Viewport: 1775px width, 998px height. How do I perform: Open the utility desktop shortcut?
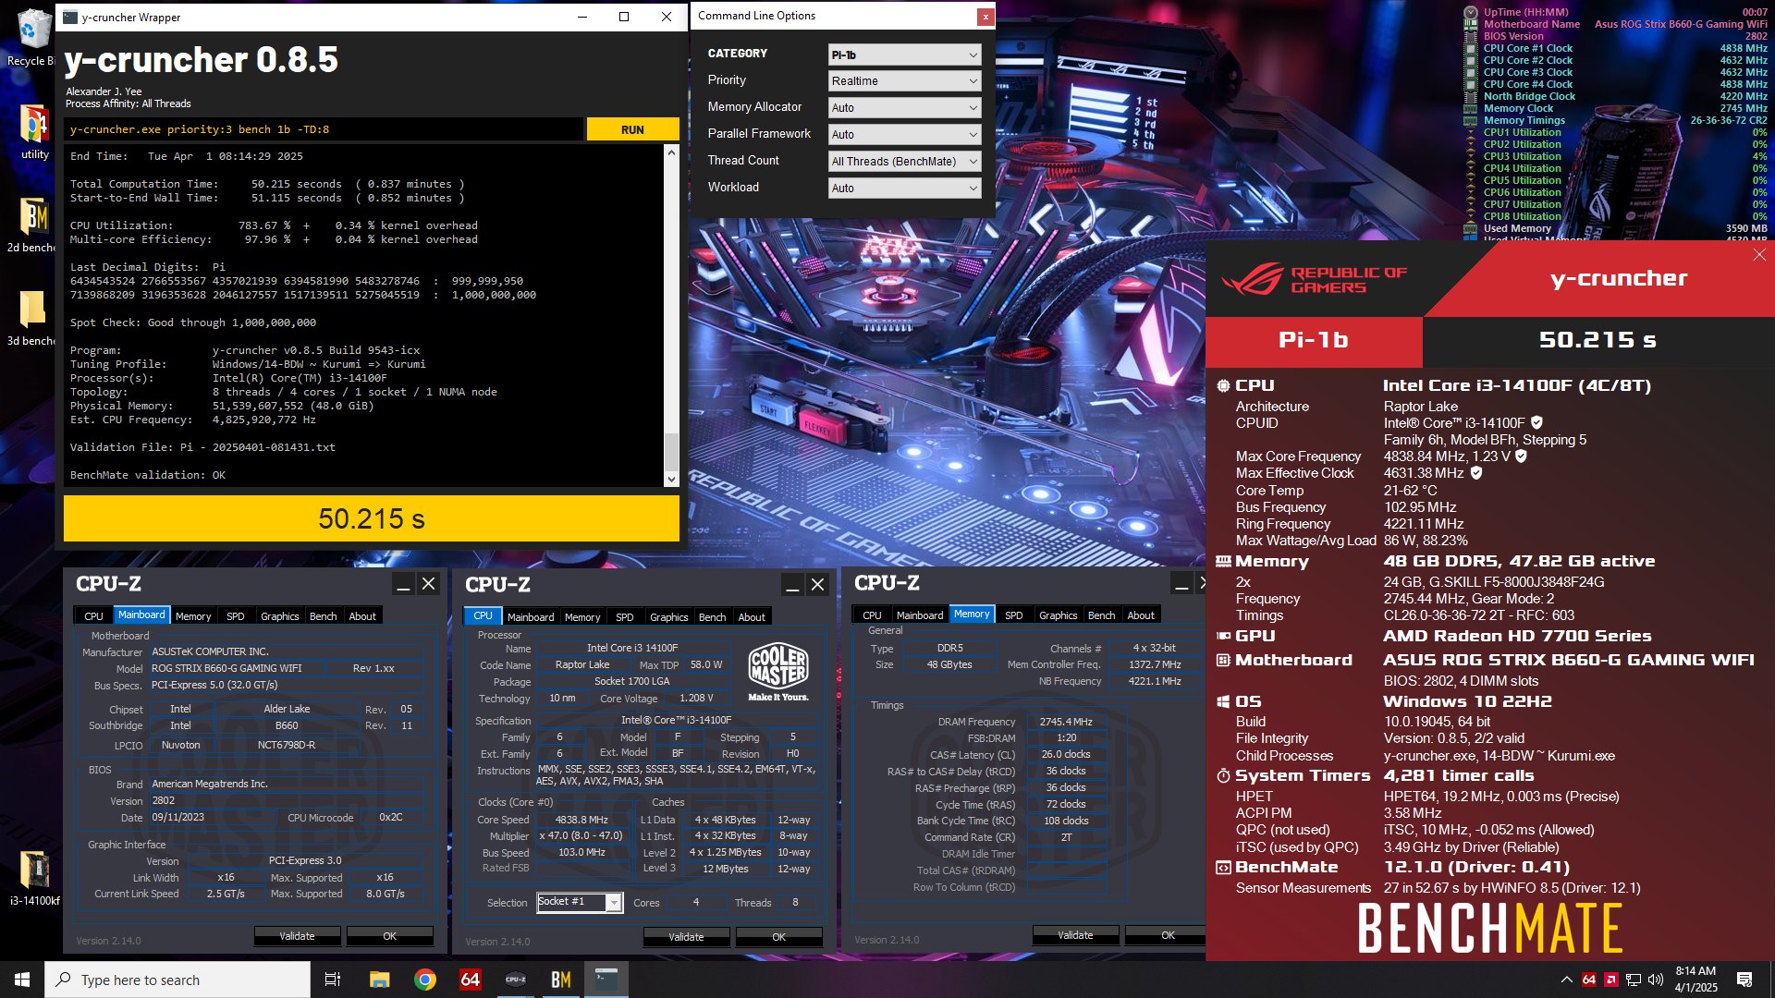(x=34, y=132)
